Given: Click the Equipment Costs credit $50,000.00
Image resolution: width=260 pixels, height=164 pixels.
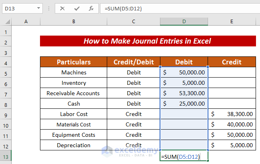Looking at the screenshot, I should tap(232, 135).
